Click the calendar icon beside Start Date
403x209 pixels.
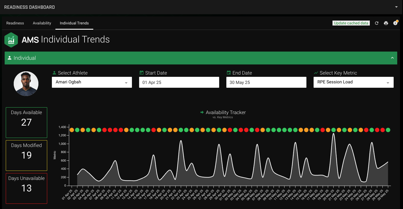pyautogui.click(x=141, y=73)
